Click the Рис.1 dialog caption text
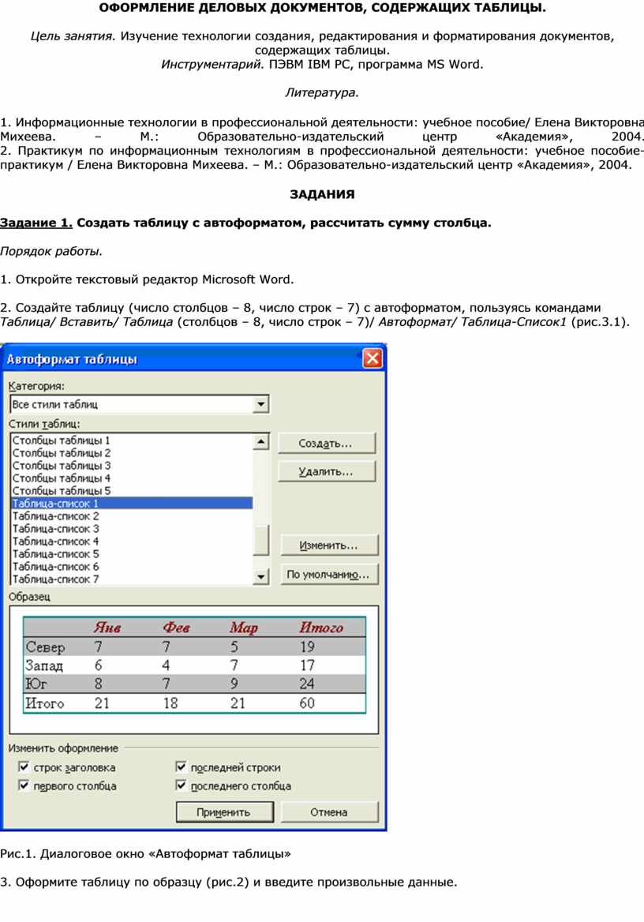This screenshot has width=644, height=922. [145, 853]
